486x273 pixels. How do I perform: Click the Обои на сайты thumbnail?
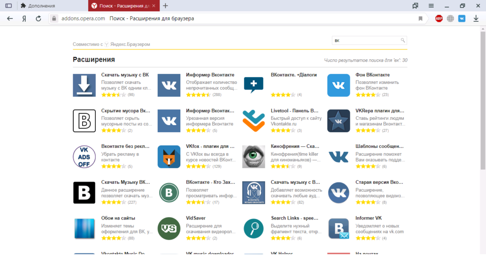pyautogui.click(x=84, y=228)
